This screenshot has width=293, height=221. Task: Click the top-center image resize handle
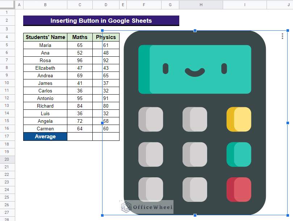tap(195, 31)
